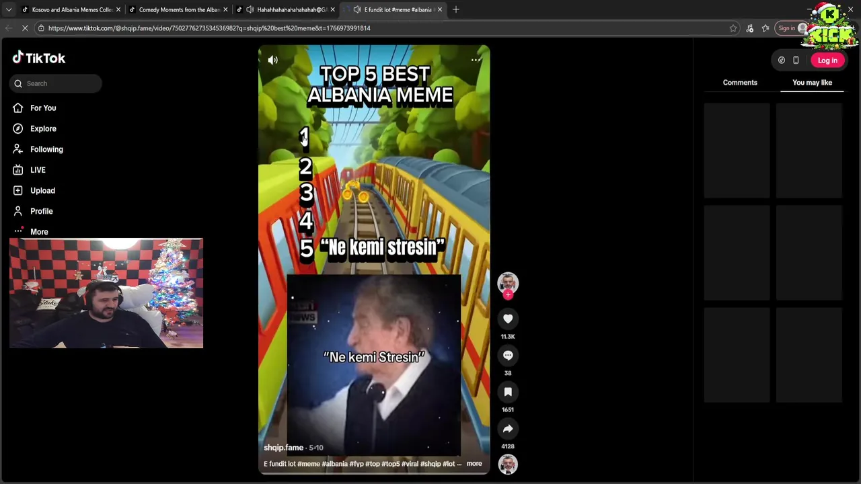Open the tab search dropdown arrow

(x=8, y=9)
